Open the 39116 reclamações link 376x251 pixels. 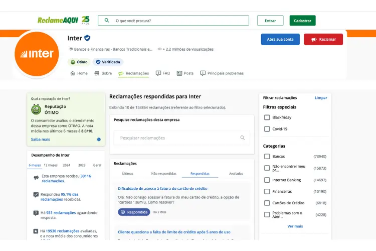[66, 179]
